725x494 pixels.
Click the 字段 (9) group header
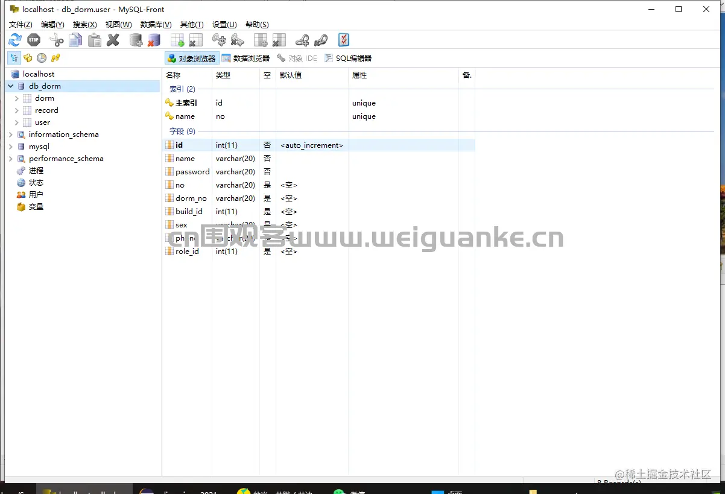click(x=182, y=131)
